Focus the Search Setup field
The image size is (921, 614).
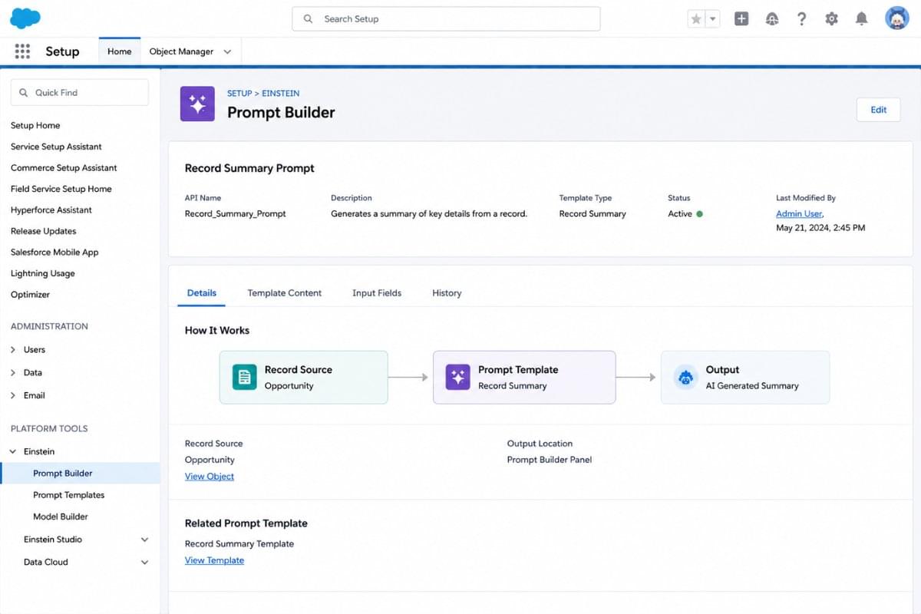[446, 19]
